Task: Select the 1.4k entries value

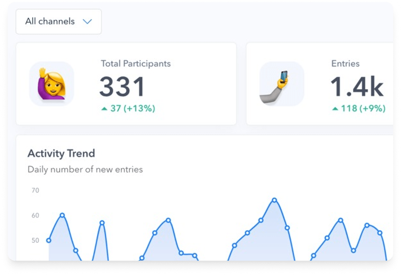Action: tap(357, 87)
